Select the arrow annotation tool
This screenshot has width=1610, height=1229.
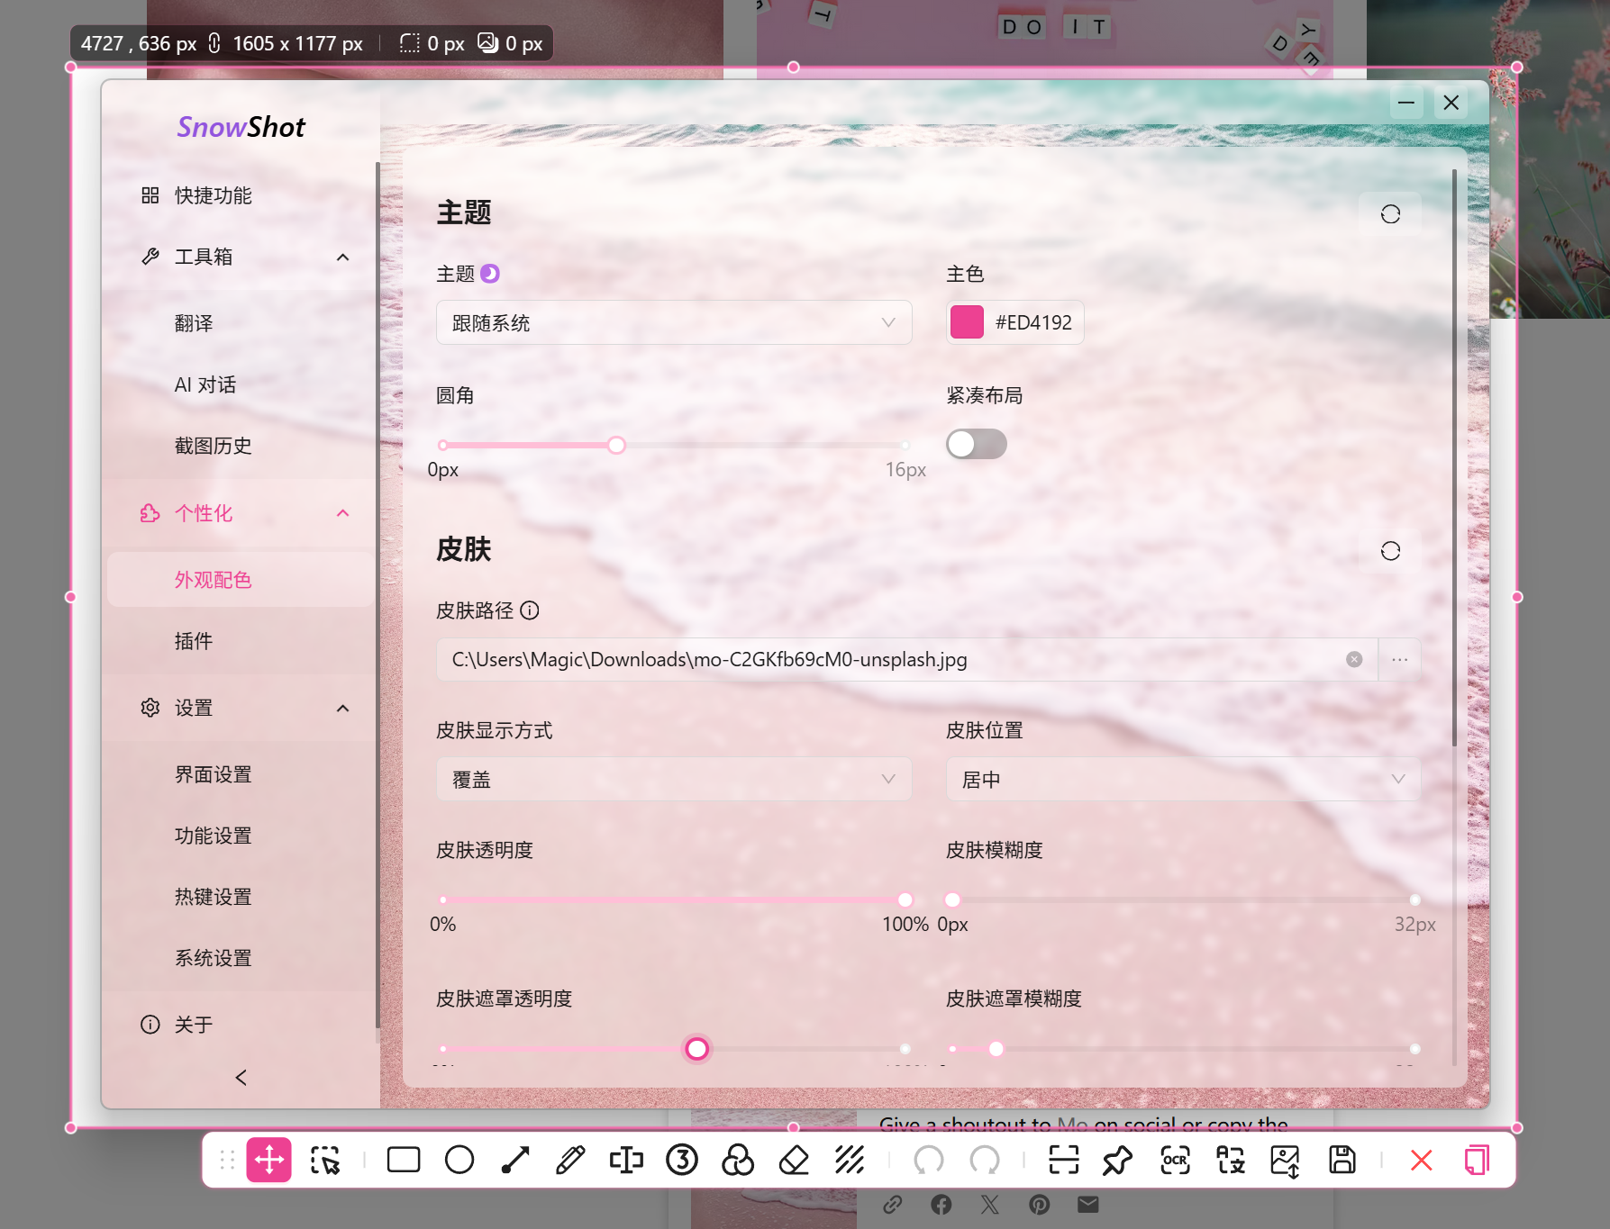pyautogui.click(x=514, y=1160)
